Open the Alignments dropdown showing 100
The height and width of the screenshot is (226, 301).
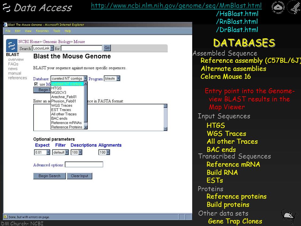click(104, 152)
